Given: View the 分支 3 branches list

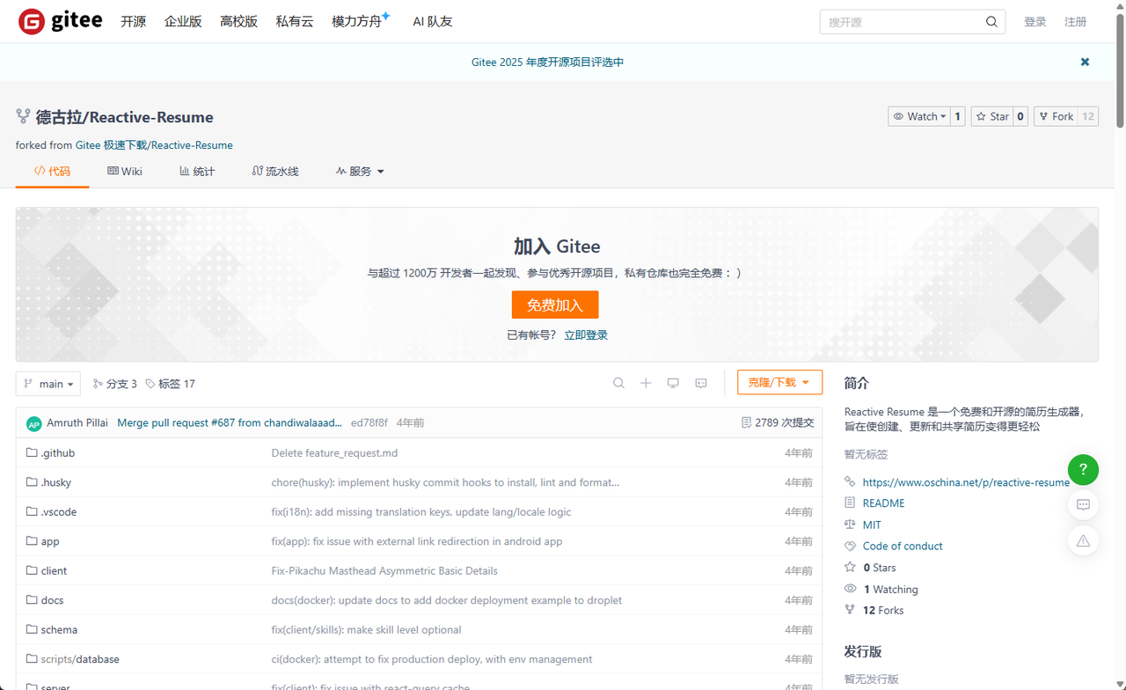Looking at the screenshot, I should point(114,384).
